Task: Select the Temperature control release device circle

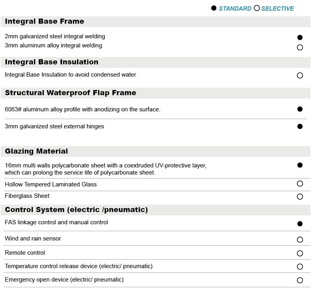Action: tap(300, 267)
